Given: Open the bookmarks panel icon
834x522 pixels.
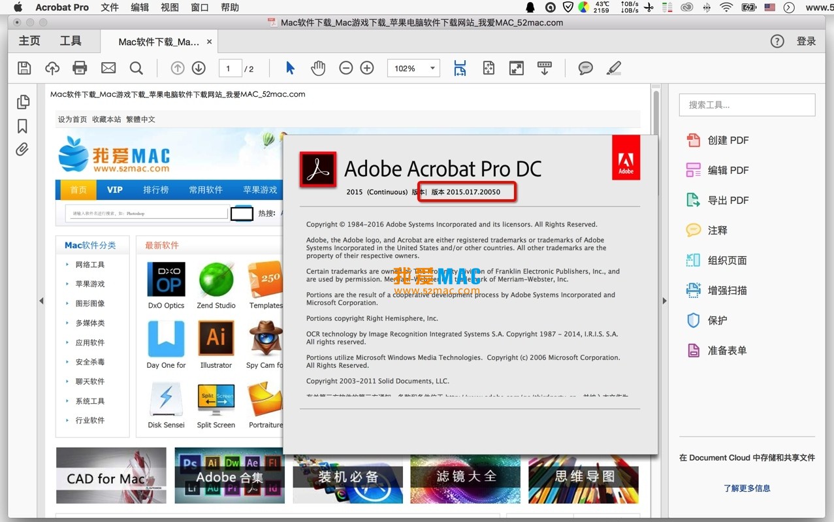Looking at the screenshot, I should [22, 126].
